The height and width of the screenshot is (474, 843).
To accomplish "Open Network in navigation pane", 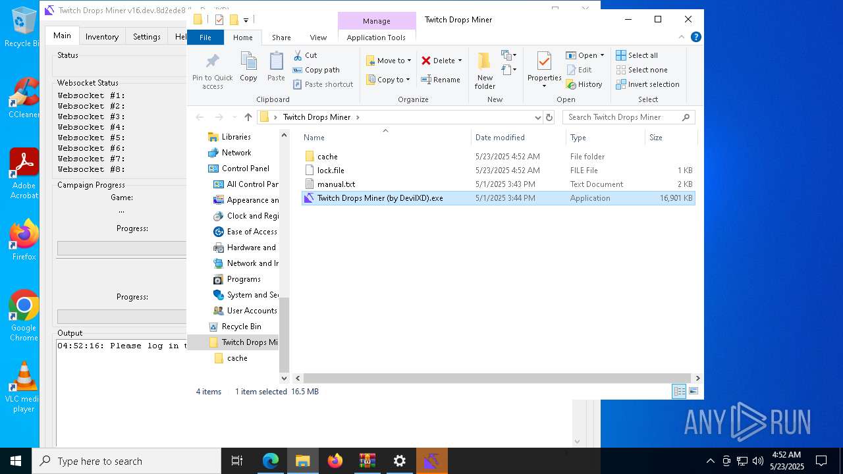I will (x=236, y=153).
